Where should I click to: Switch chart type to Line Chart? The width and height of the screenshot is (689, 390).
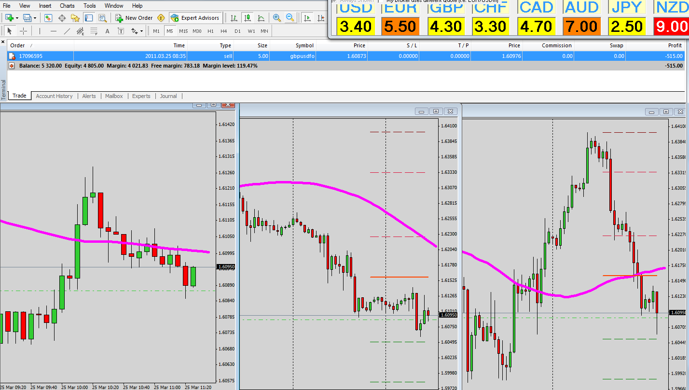261,18
